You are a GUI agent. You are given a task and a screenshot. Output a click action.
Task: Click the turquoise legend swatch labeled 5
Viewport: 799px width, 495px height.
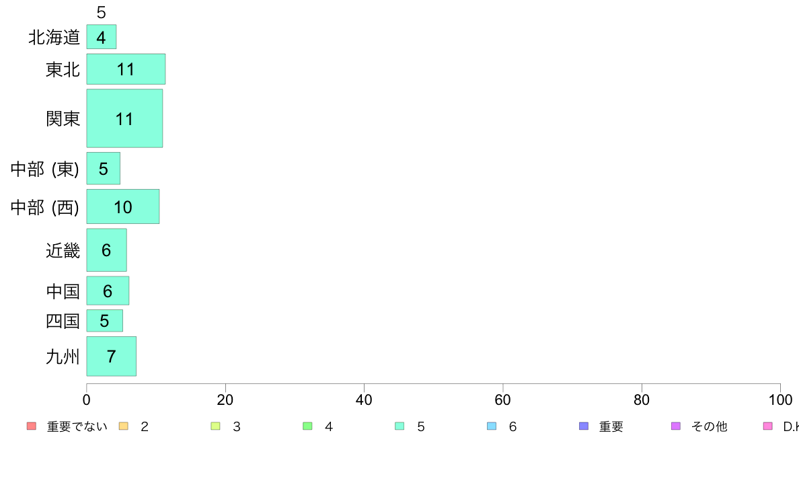(399, 426)
